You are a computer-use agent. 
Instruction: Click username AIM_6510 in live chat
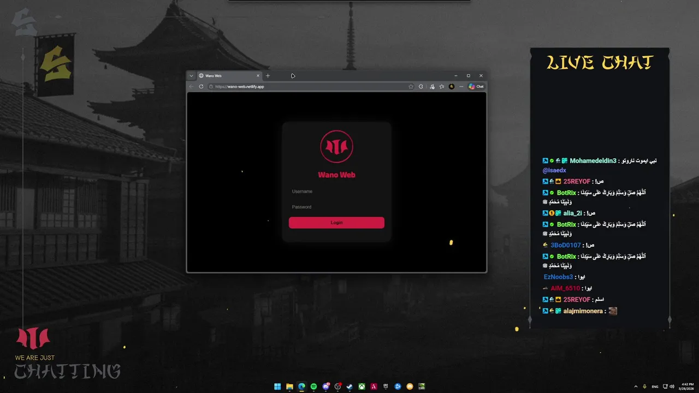click(565, 288)
